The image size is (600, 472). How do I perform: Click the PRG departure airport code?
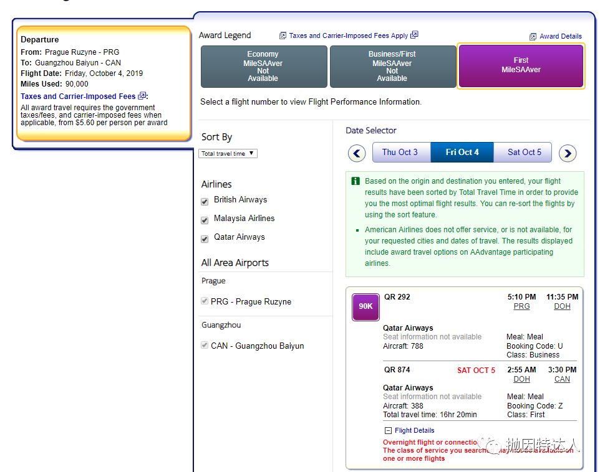click(521, 306)
